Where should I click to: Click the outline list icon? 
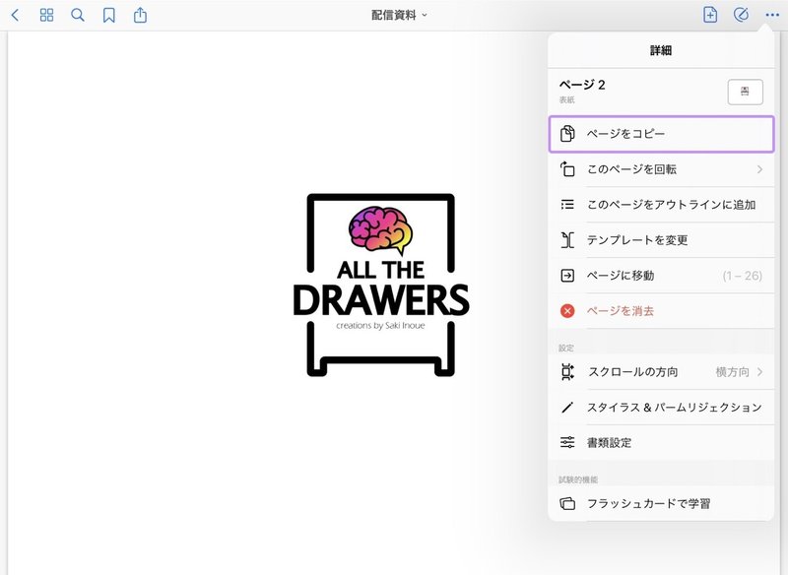[567, 205]
